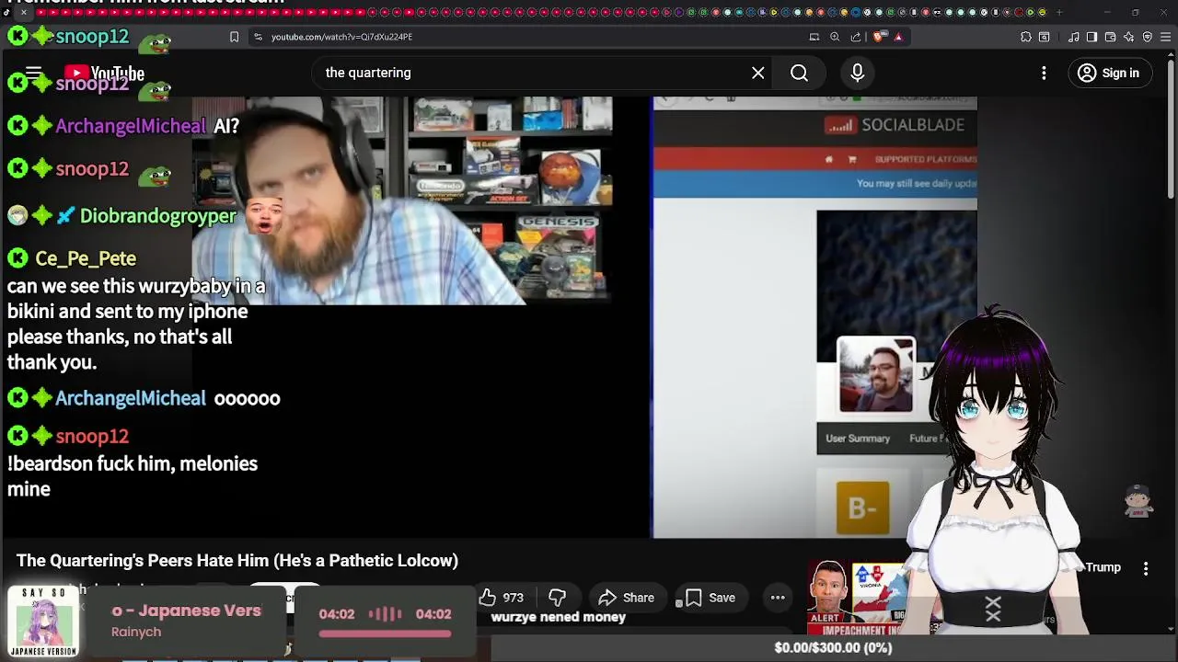The image size is (1178, 662).
Task: Click the SOCIALBLADE logo in video
Action: coord(895,125)
